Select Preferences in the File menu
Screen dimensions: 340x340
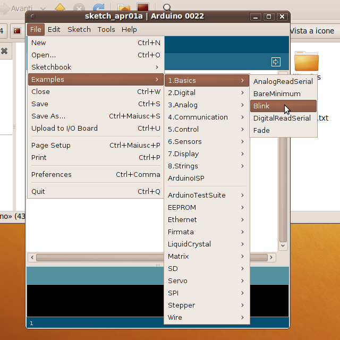(96, 174)
